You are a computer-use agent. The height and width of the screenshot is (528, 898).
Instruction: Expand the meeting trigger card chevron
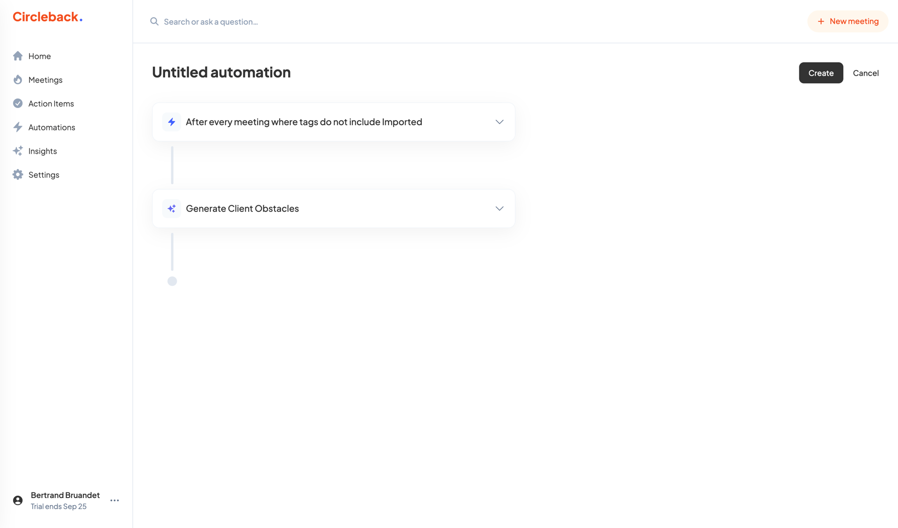[x=499, y=121]
